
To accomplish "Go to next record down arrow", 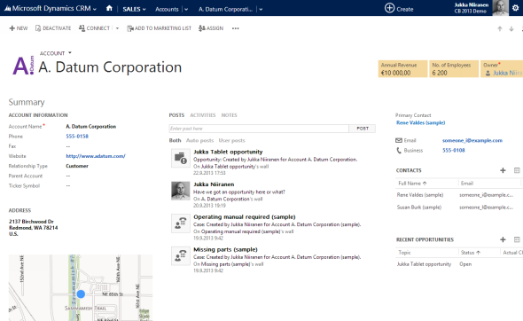I will [511, 28].
